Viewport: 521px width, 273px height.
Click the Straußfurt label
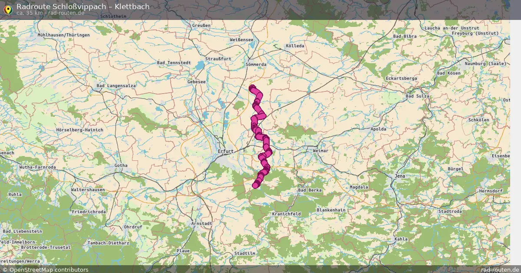click(x=218, y=58)
